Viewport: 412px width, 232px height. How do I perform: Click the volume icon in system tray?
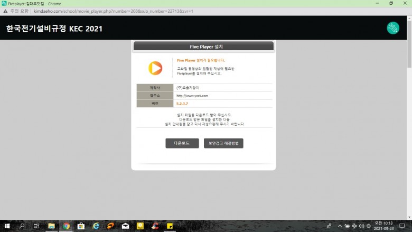tap(361, 226)
